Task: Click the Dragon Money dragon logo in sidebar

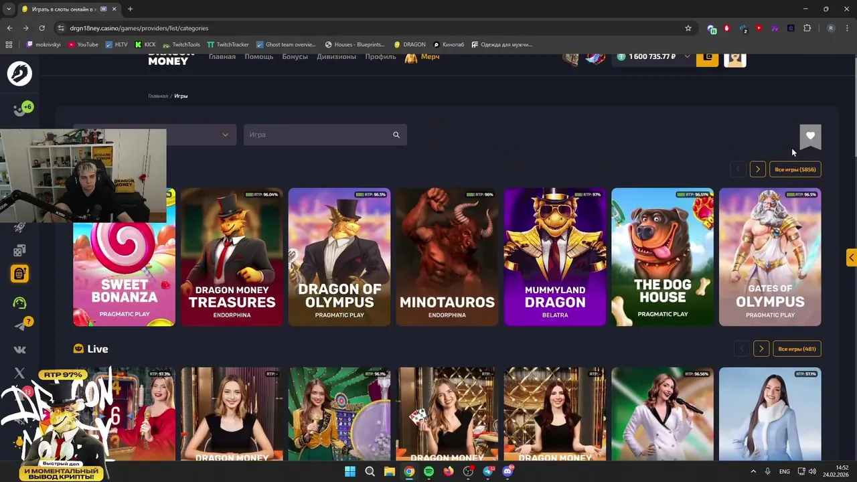Action: pos(19,73)
